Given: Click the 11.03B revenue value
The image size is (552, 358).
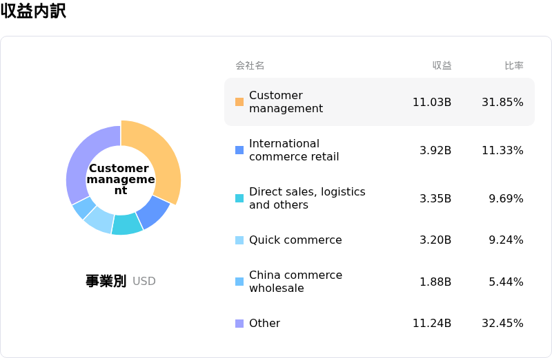Looking at the screenshot, I should point(432,102).
